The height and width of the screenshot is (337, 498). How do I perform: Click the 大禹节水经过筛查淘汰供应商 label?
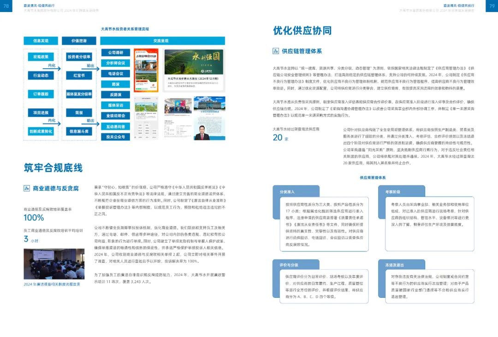tap(296, 129)
